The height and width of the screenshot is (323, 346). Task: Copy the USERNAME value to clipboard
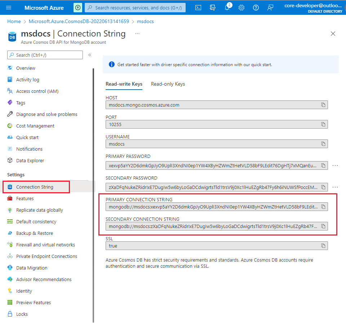click(x=323, y=144)
